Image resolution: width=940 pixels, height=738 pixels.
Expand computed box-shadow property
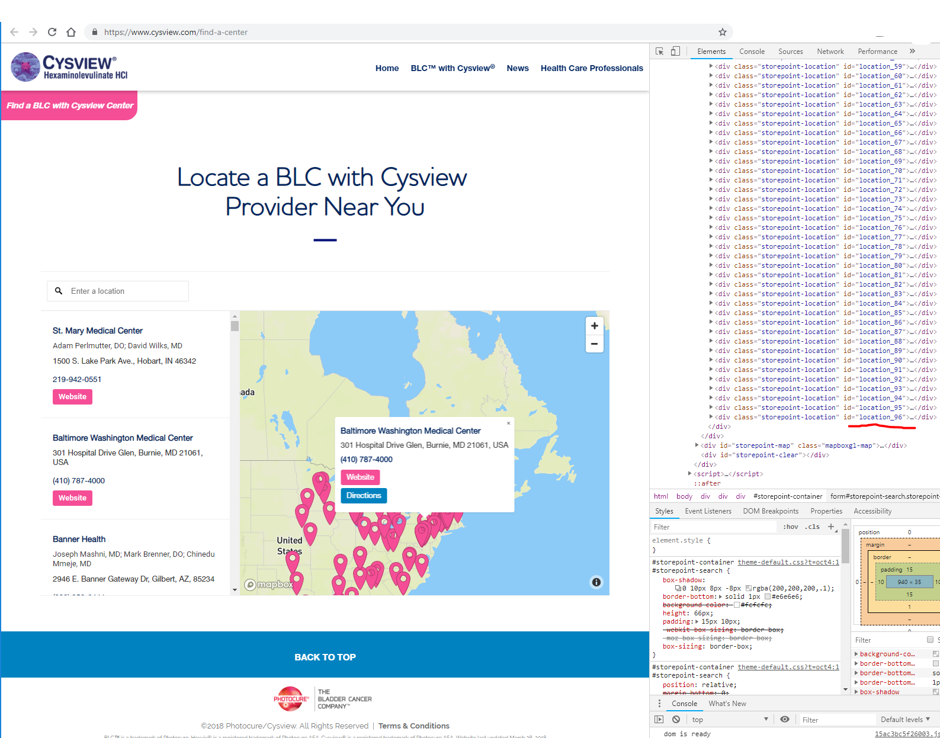856,692
